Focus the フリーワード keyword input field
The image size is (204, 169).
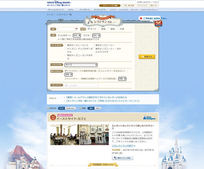(x=81, y=85)
